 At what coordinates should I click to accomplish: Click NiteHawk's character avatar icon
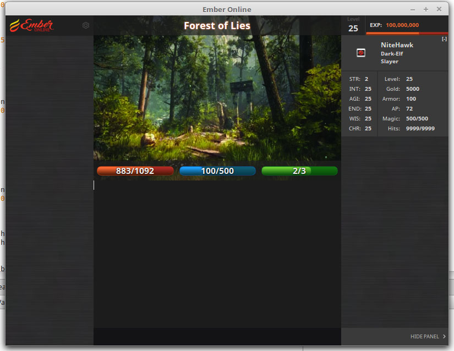[361, 53]
